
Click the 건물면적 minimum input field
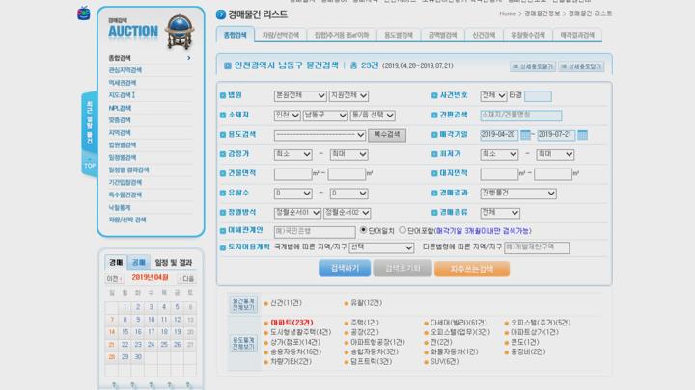[x=292, y=174]
